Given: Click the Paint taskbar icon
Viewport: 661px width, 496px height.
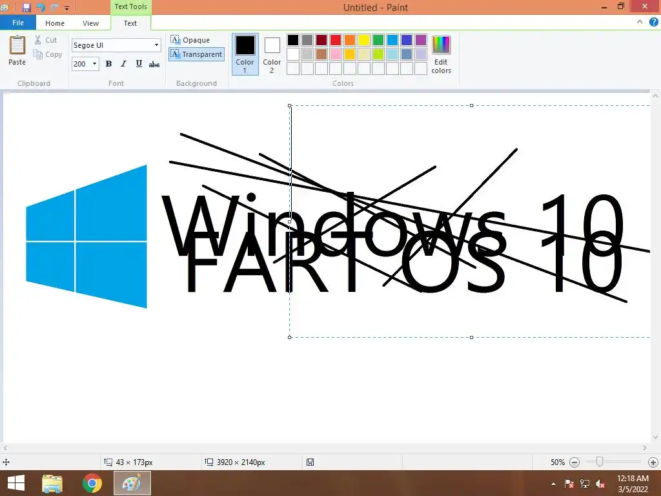Looking at the screenshot, I should coord(132,483).
